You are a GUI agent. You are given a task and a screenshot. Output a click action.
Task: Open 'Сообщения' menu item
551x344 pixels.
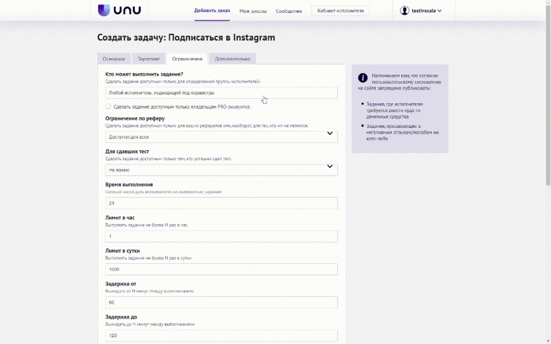[x=289, y=11]
